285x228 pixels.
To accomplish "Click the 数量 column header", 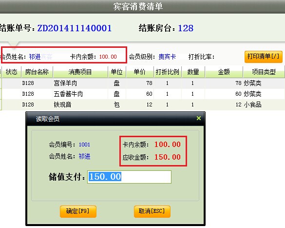I will [x=193, y=72].
